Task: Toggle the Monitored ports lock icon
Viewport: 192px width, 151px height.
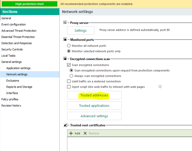Action: (65, 40)
